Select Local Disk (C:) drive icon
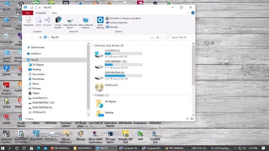 pos(99,54)
